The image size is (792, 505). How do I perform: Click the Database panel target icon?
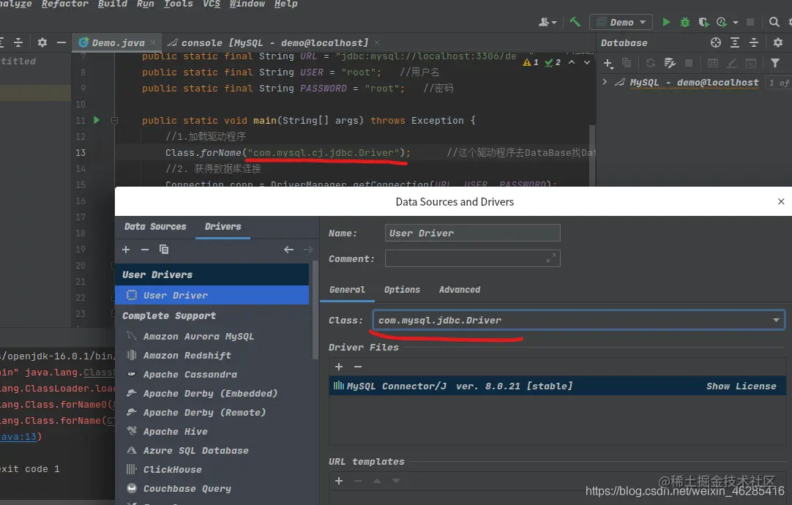click(716, 42)
